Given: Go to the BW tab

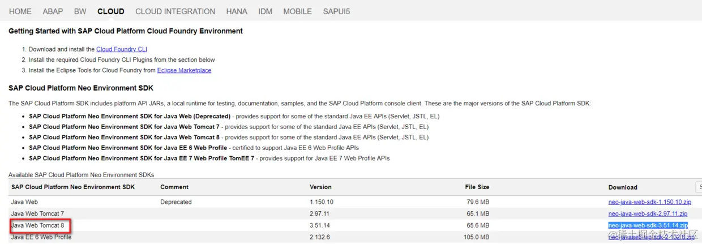Looking at the screenshot, I should pos(80,11).
